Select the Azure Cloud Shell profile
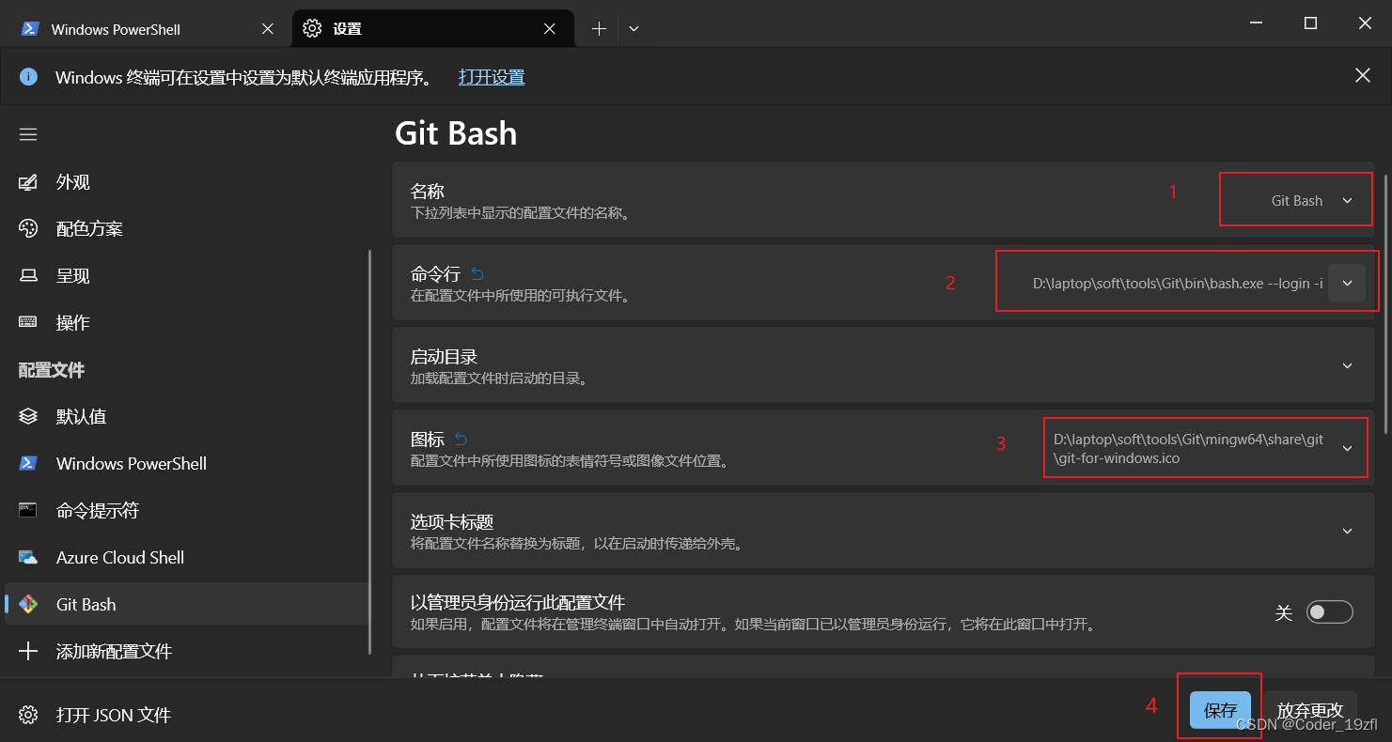Screen dimensions: 1392x742 tap(186, 557)
